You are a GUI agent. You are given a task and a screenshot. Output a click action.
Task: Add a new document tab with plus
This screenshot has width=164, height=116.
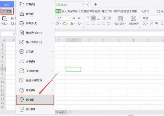96,4
